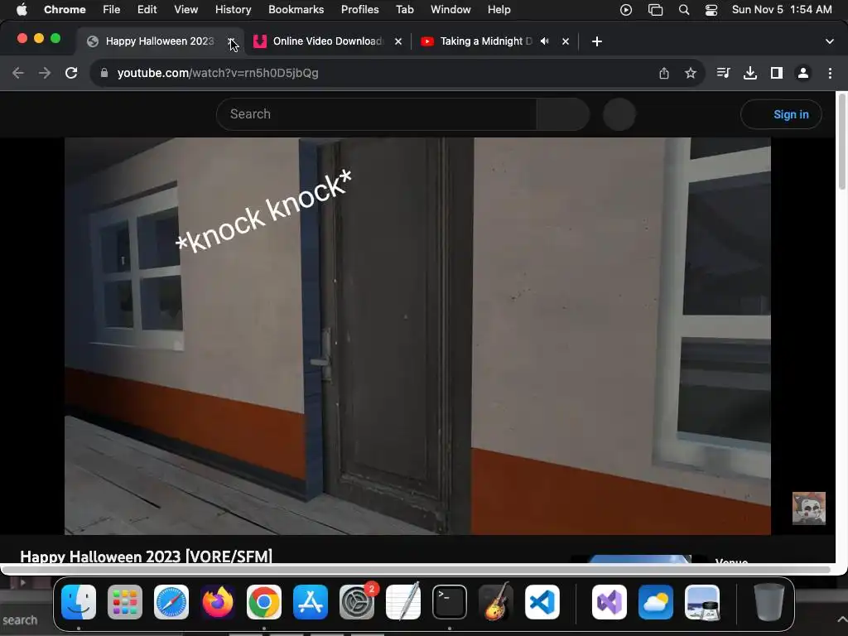Open the Trash in the Dock
Viewport: 848px width, 636px height.
click(x=769, y=602)
